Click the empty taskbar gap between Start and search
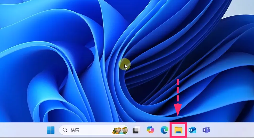The width and height of the screenshot is (254, 138). tap(57, 130)
